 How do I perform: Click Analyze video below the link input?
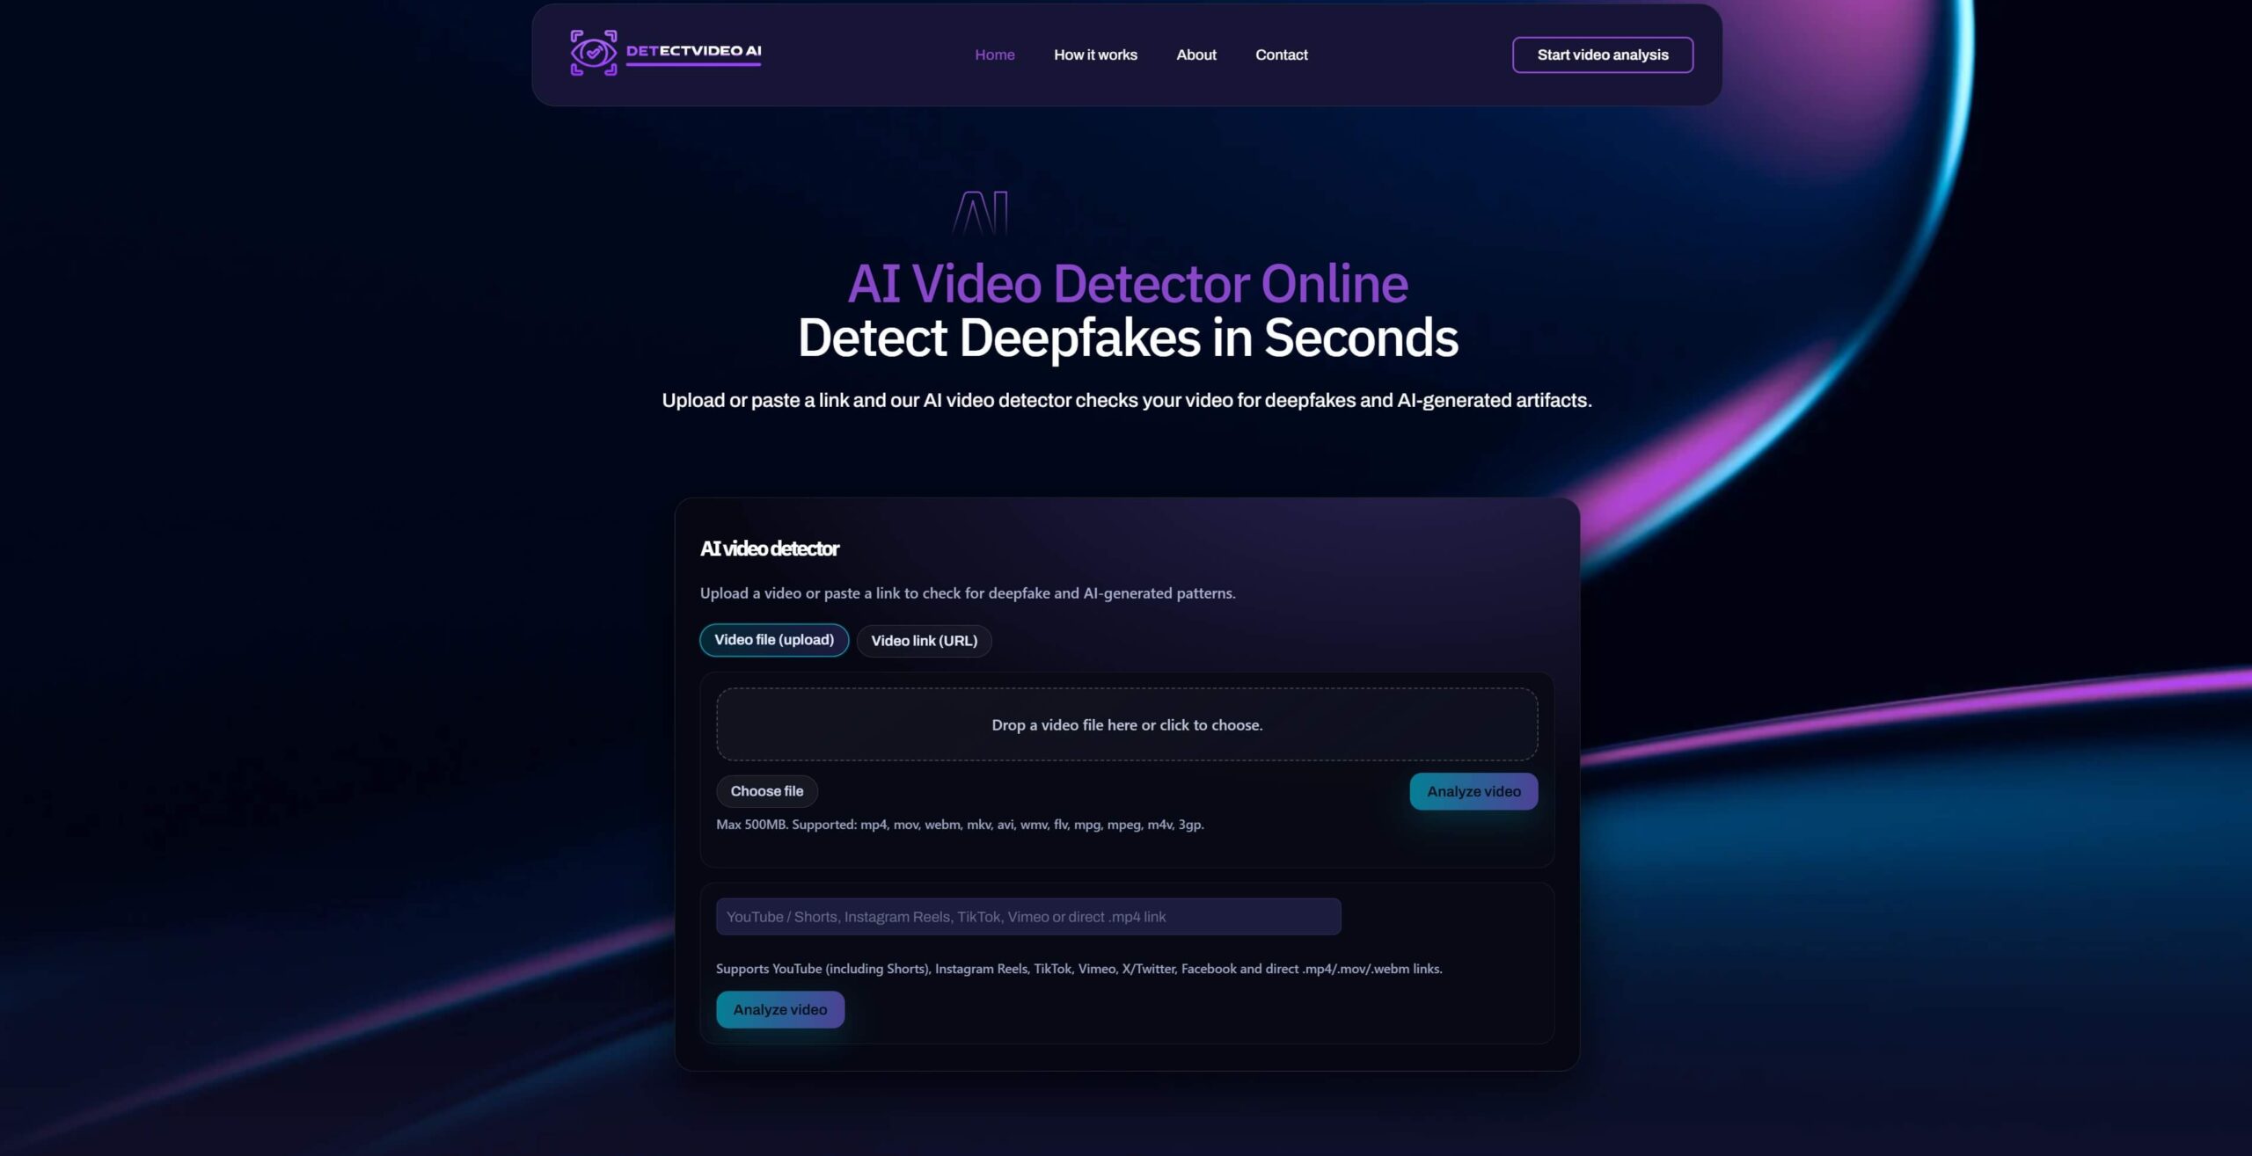point(779,1009)
